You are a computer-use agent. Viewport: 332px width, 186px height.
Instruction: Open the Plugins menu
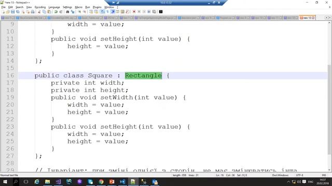point(97,7)
